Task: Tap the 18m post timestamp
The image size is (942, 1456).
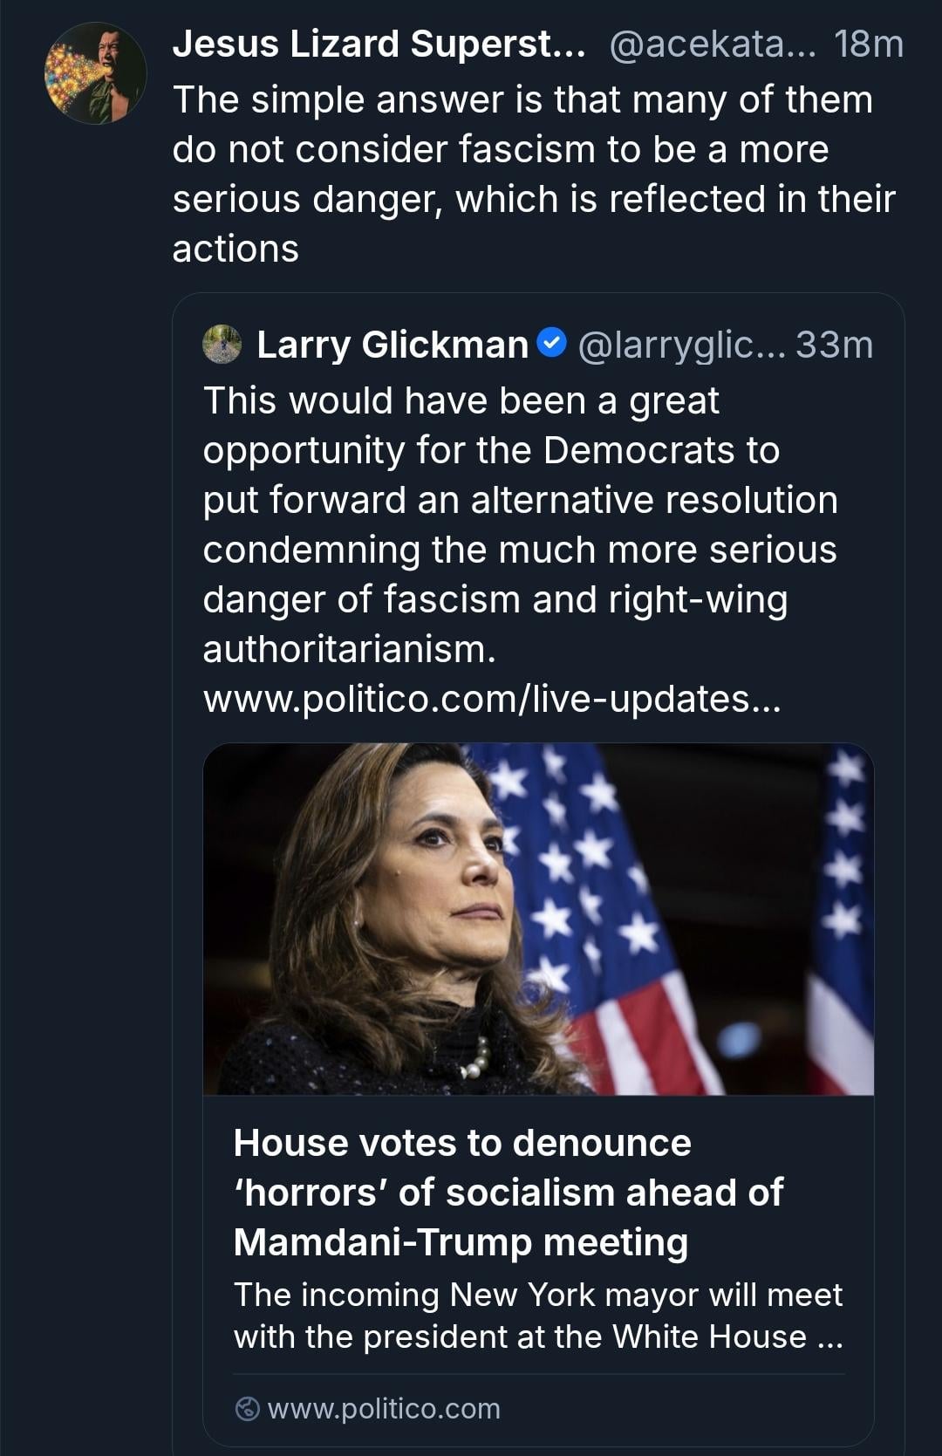Action: 868,44
